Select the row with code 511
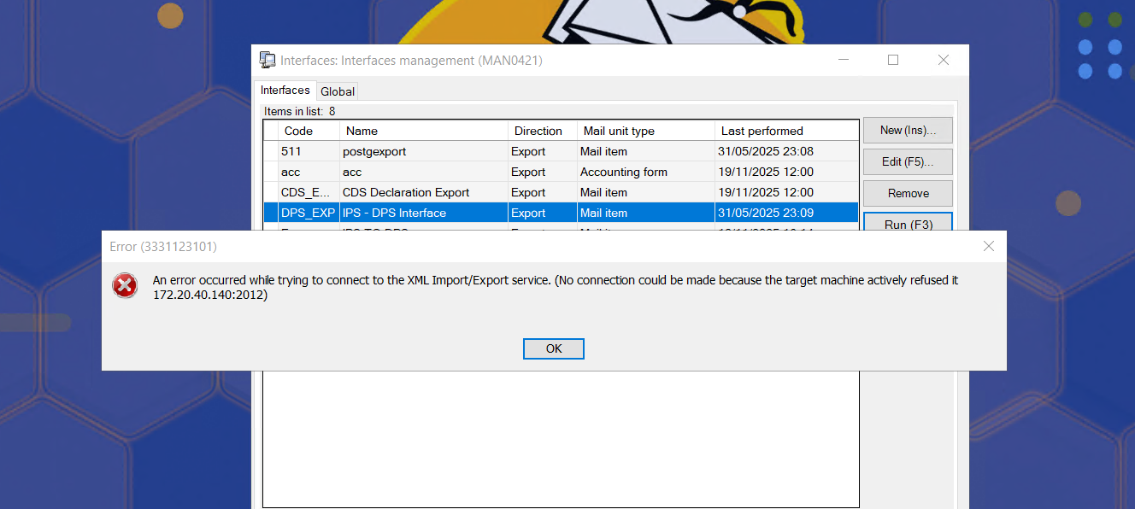 coord(561,151)
